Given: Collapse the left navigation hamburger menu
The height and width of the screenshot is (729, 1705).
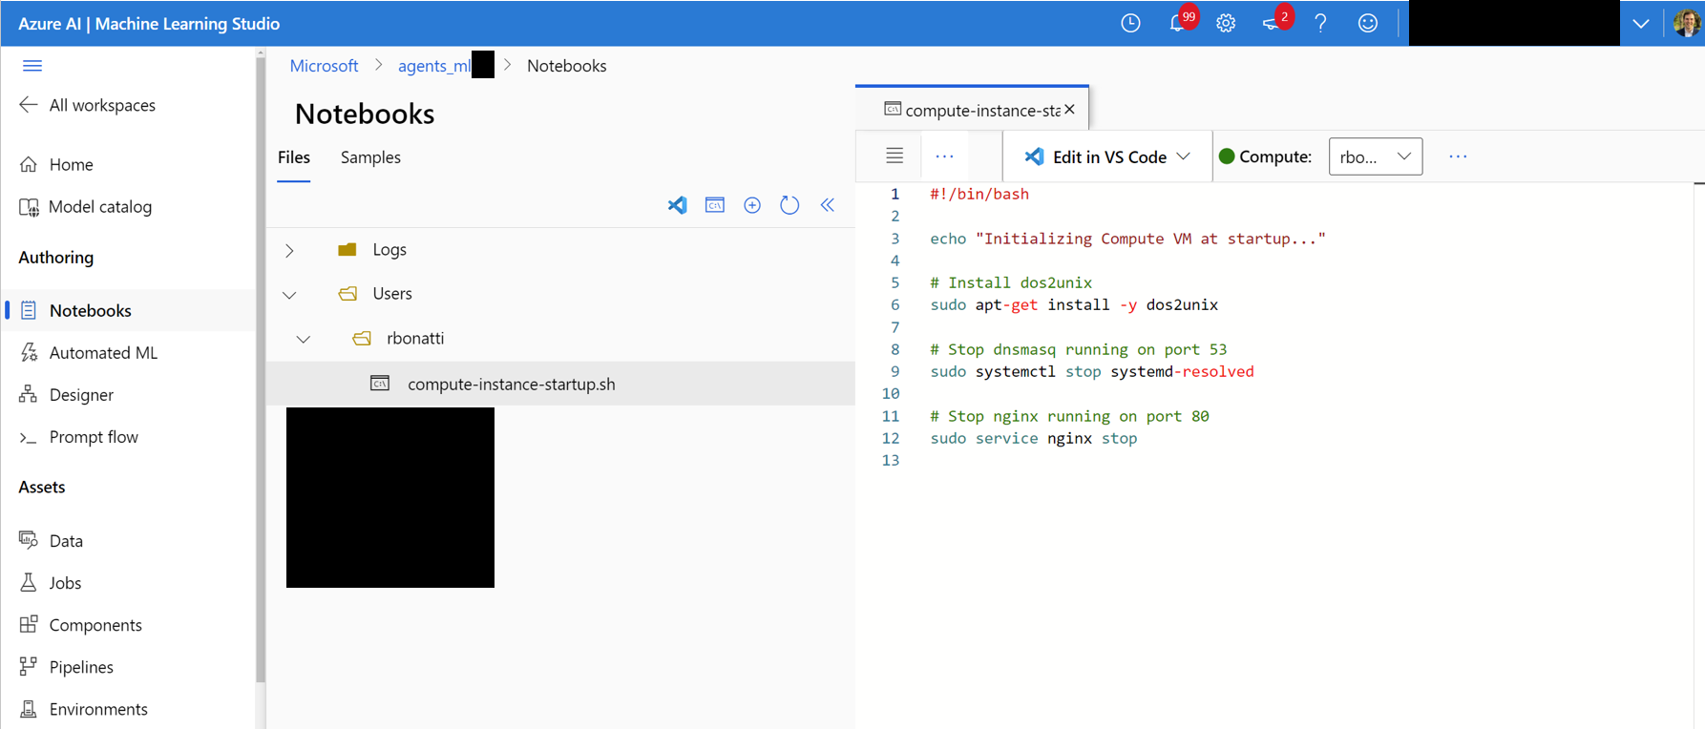Looking at the screenshot, I should point(32,66).
